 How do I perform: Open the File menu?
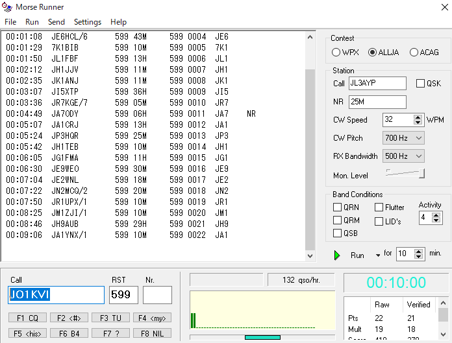[10, 22]
